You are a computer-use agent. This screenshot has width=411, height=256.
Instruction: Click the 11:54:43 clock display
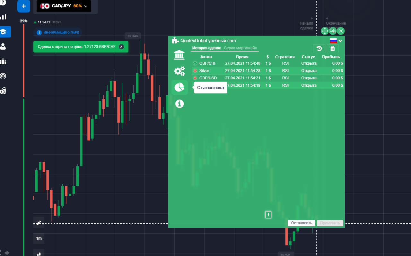pyautogui.click(x=44, y=22)
